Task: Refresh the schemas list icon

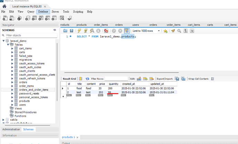Action: coord(55,30)
